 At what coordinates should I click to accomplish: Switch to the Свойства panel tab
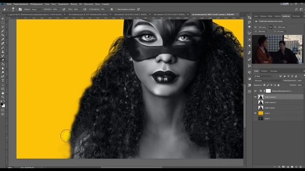[286, 16]
